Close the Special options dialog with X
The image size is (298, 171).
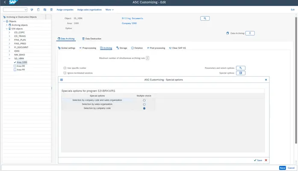(x=266, y=80)
